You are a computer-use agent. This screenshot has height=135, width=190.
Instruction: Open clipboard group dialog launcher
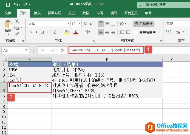point(23,41)
